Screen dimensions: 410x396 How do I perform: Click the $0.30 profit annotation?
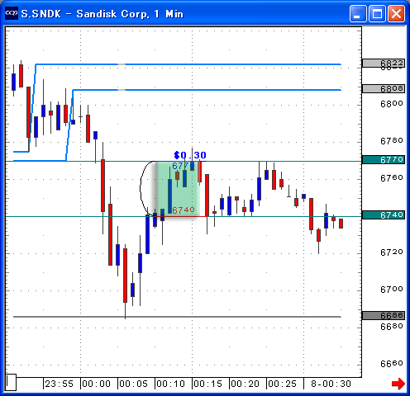(x=190, y=155)
